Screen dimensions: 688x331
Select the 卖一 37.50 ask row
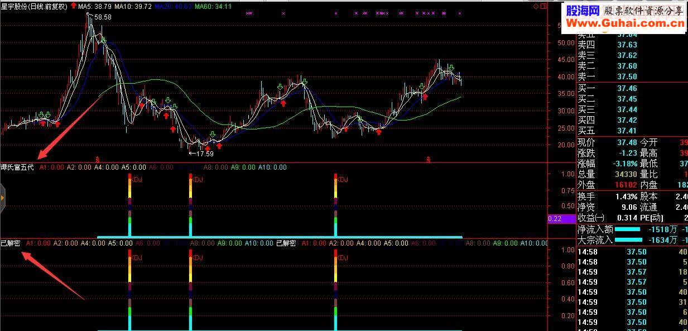click(x=632, y=77)
